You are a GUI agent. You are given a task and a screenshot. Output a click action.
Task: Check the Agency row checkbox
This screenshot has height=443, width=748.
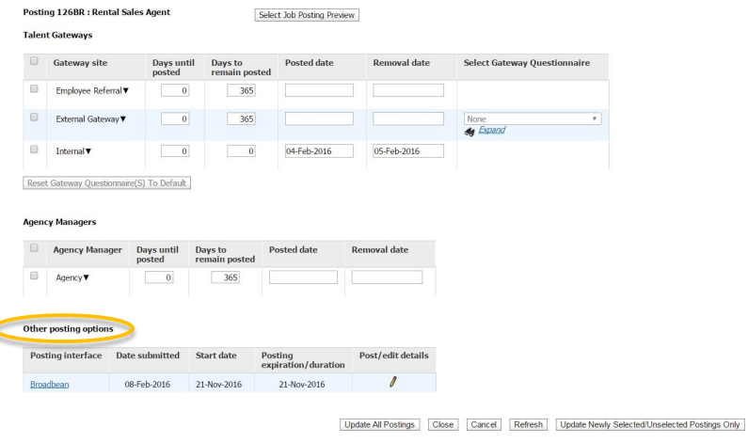[34, 276]
